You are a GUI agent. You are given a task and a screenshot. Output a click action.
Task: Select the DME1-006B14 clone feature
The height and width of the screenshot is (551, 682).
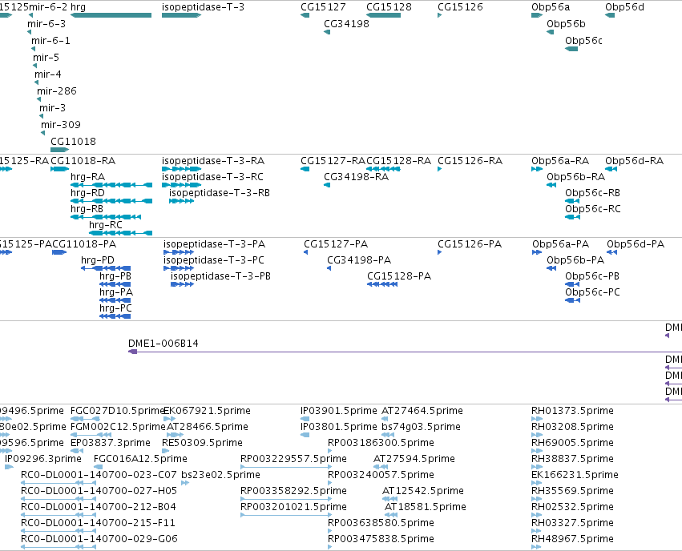click(405, 352)
